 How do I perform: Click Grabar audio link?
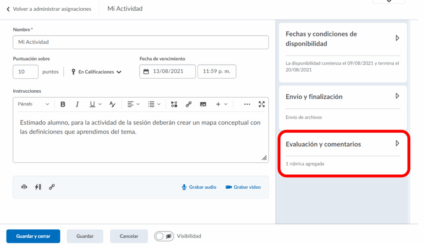click(x=199, y=187)
